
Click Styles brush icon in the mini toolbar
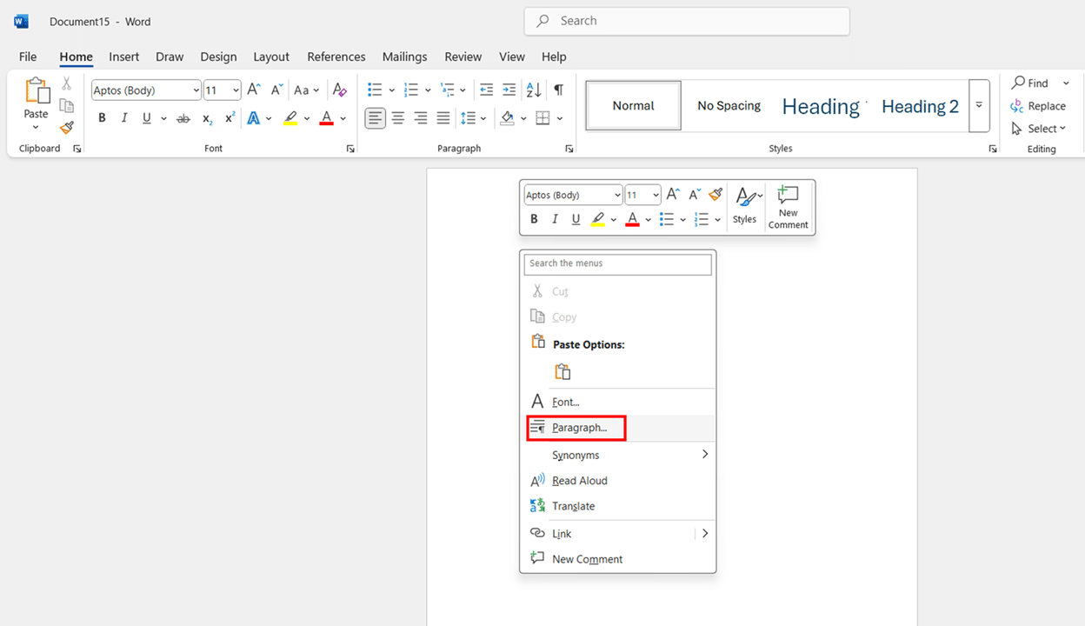[745, 197]
